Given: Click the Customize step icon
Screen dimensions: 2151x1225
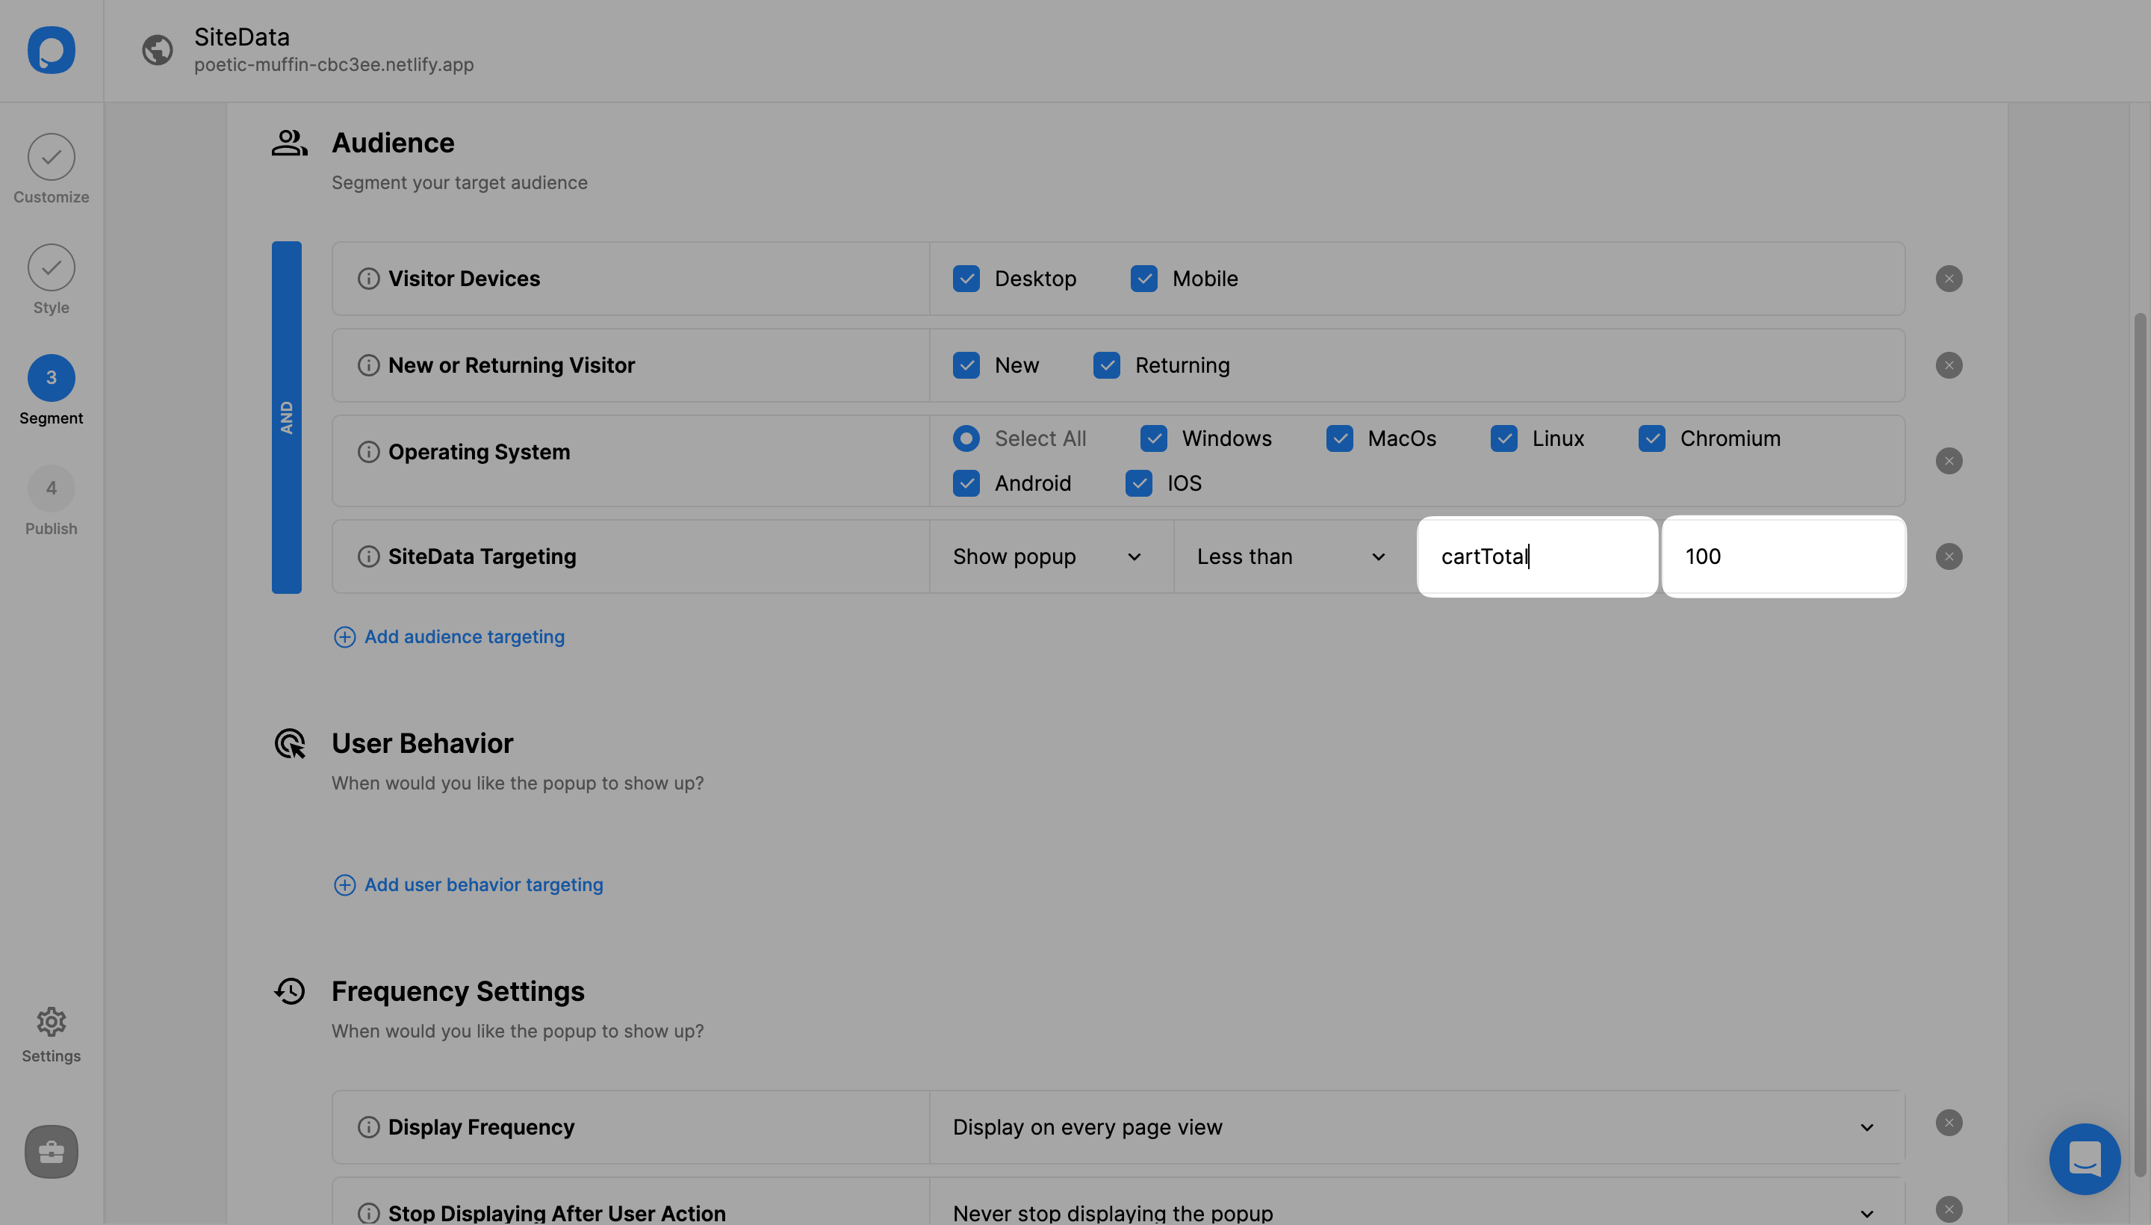Looking at the screenshot, I should pyautogui.click(x=50, y=157).
